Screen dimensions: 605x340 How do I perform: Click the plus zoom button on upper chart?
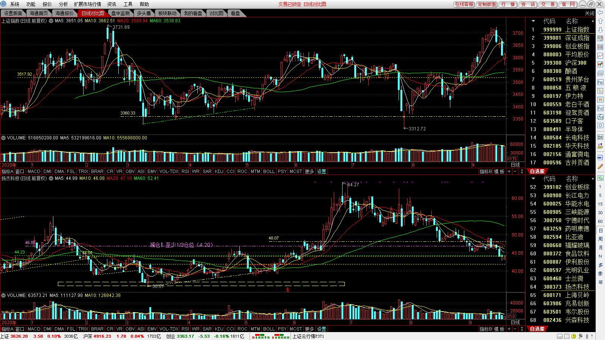(509, 172)
